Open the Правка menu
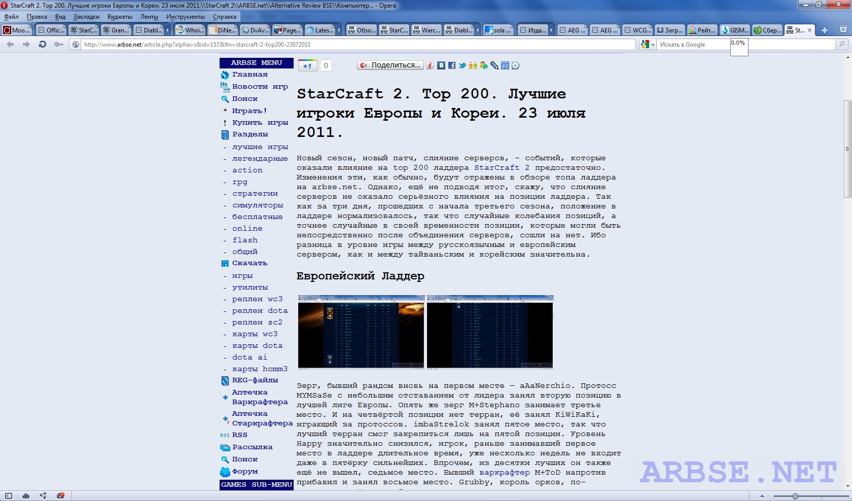The image size is (852, 501). 37,17
